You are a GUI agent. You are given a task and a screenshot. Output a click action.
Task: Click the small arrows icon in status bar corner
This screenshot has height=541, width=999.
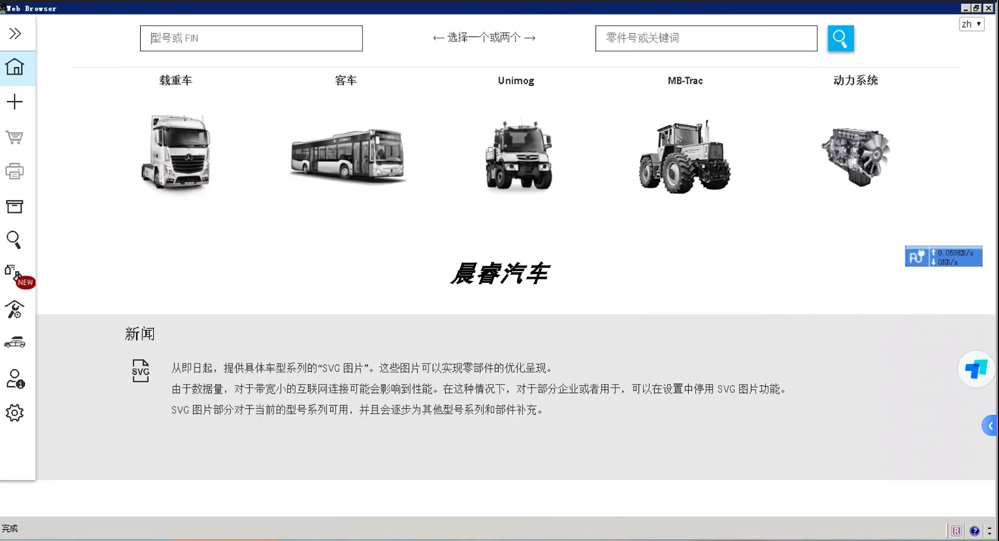(990, 531)
